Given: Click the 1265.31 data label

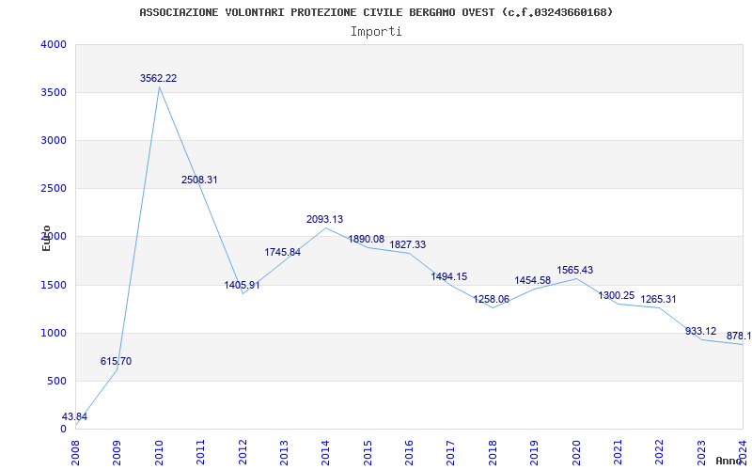Looking at the screenshot, I should [x=659, y=299].
